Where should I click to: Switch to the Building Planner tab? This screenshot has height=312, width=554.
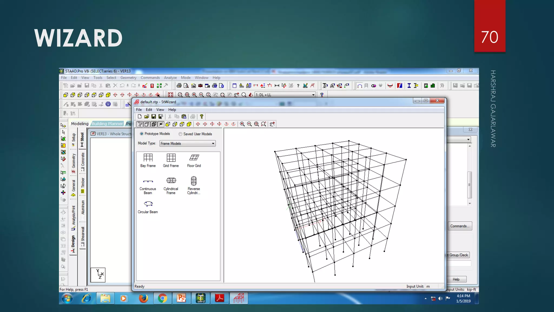(107, 124)
